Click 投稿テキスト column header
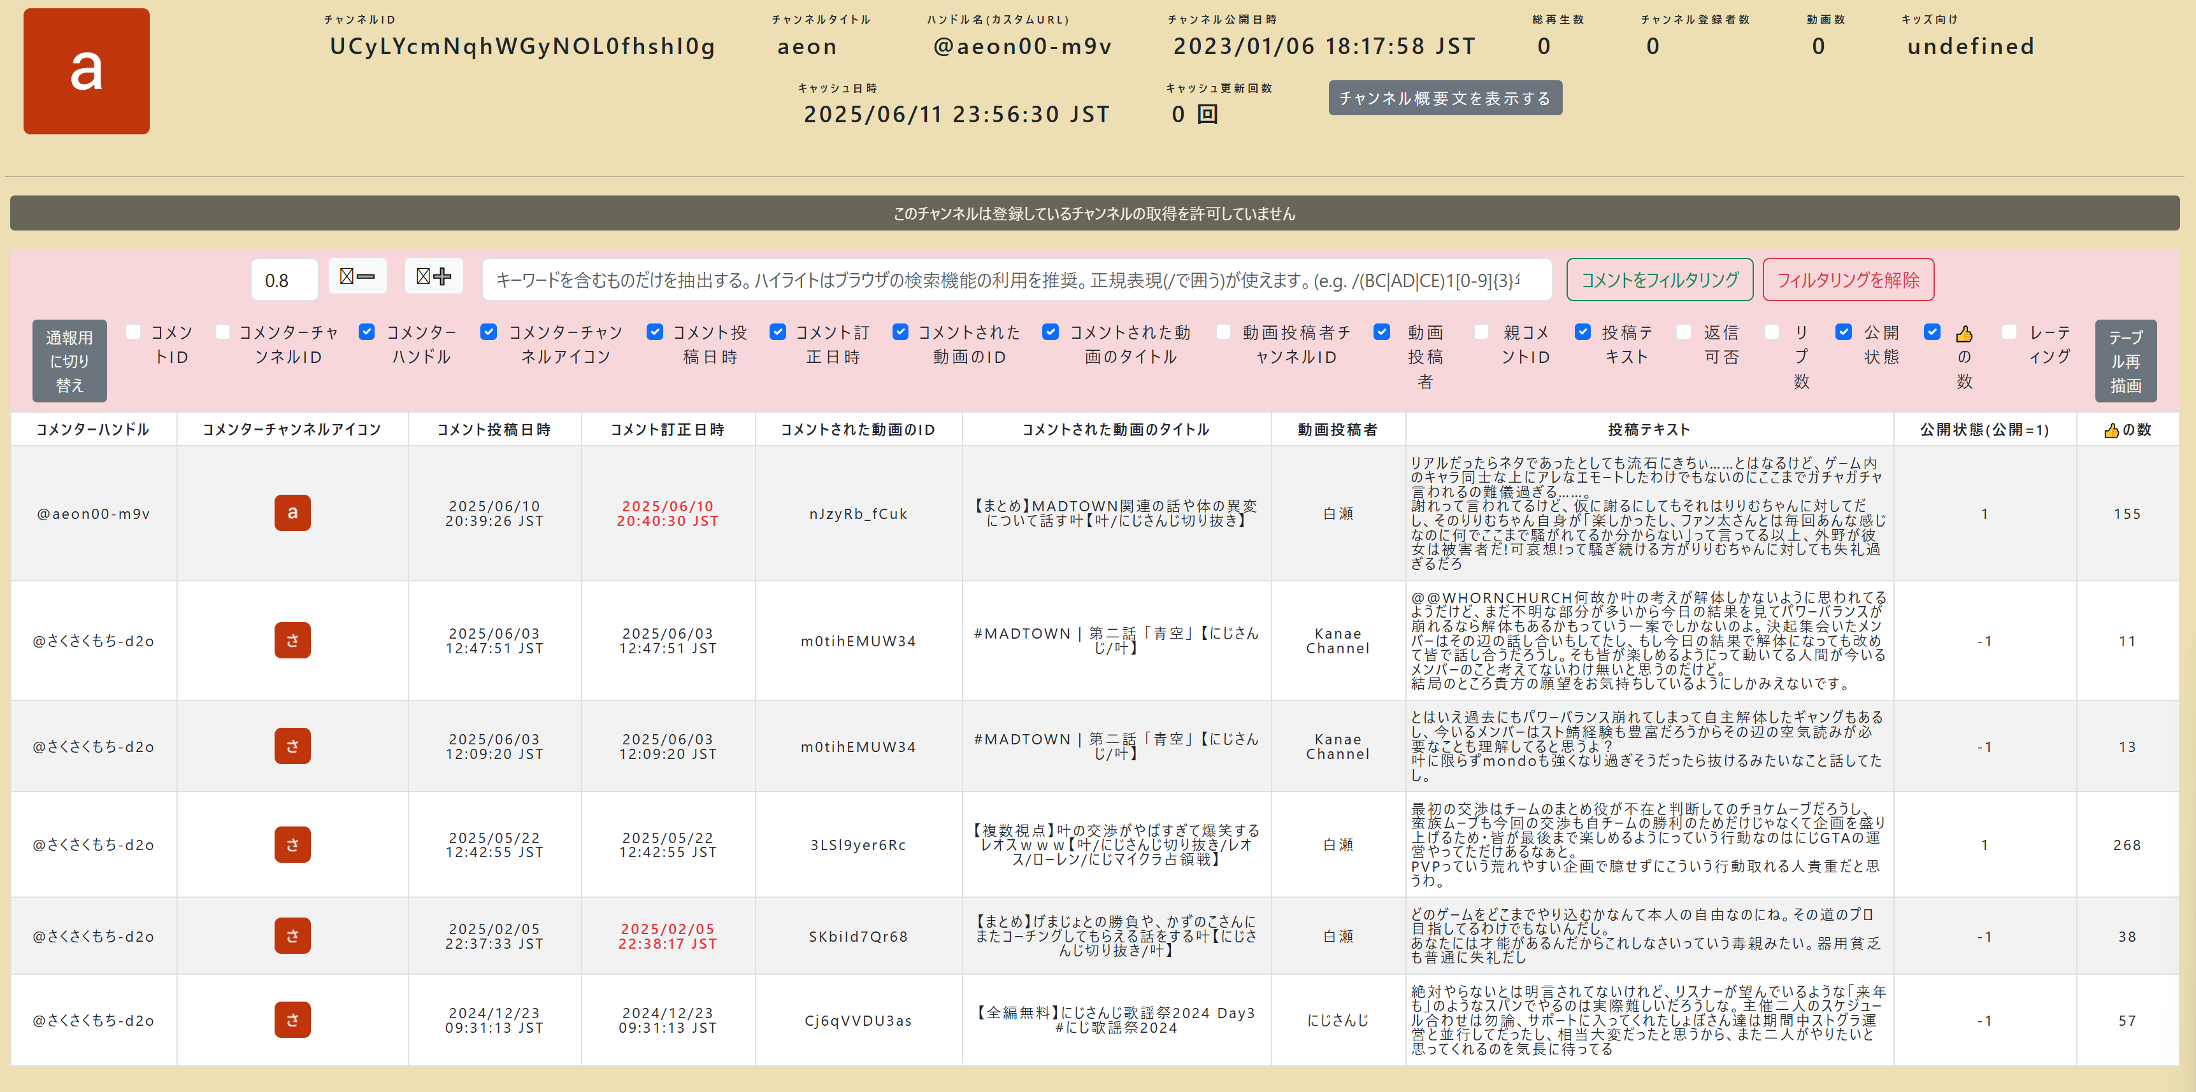The width and height of the screenshot is (2196, 1092). pos(1649,429)
